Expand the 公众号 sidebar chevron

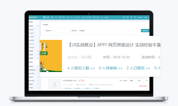38,81
